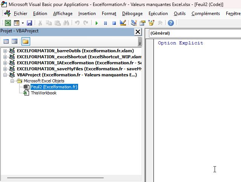
Task: Click the Stop (Reset) square icon
Action: coord(114,23)
